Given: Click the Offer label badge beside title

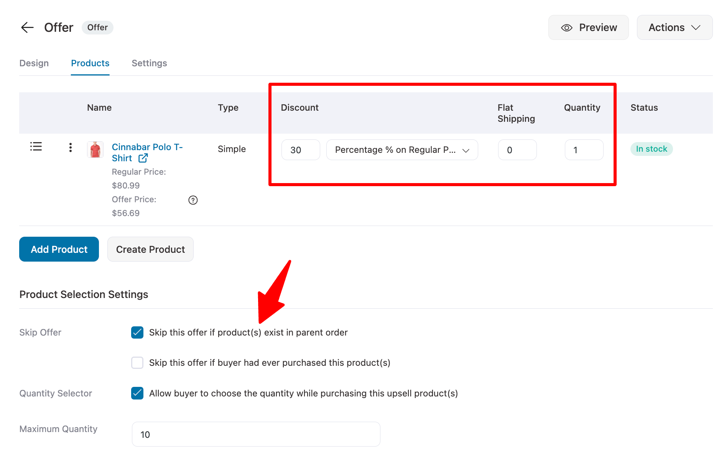Looking at the screenshot, I should (x=97, y=28).
